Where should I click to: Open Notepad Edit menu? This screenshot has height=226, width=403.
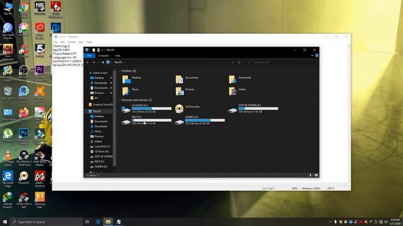pos(62,42)
